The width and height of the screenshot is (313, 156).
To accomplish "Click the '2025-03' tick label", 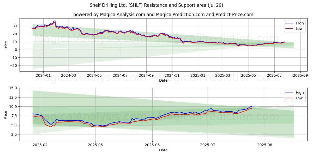I will (223, 75).
